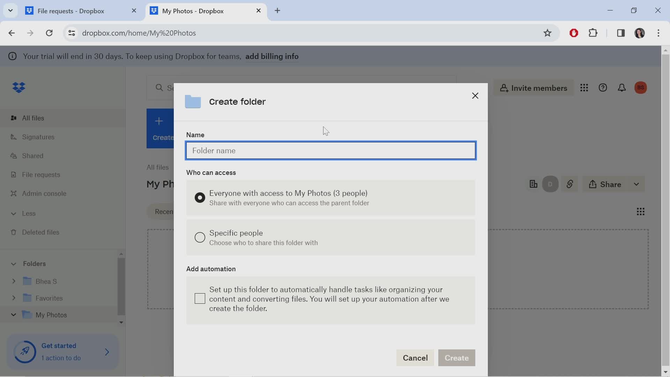Select Everyone with access to My Photos
The height and width of the screenshot is (377, 670).
(200, 198)
